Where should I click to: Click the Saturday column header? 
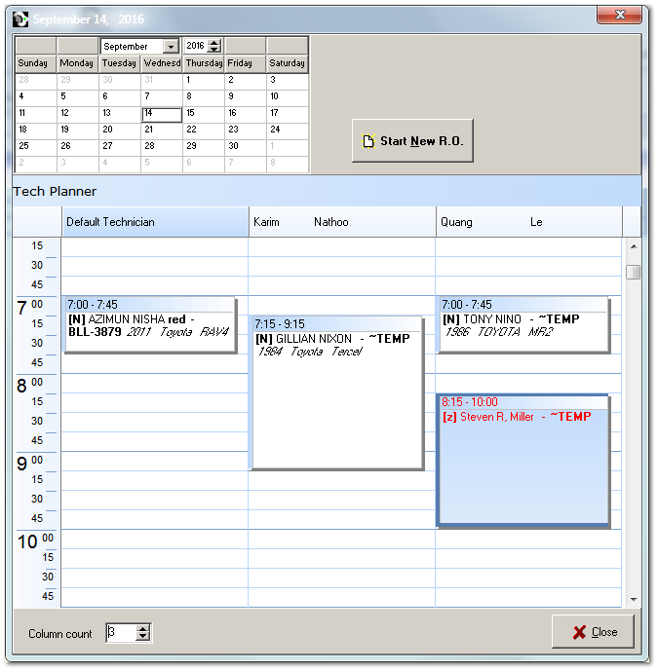287,63
